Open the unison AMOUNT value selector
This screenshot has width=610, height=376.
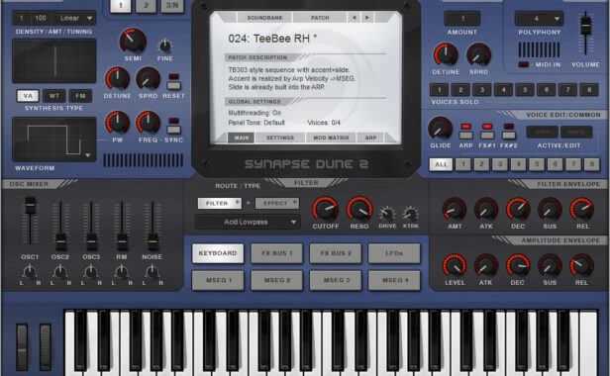462,19
